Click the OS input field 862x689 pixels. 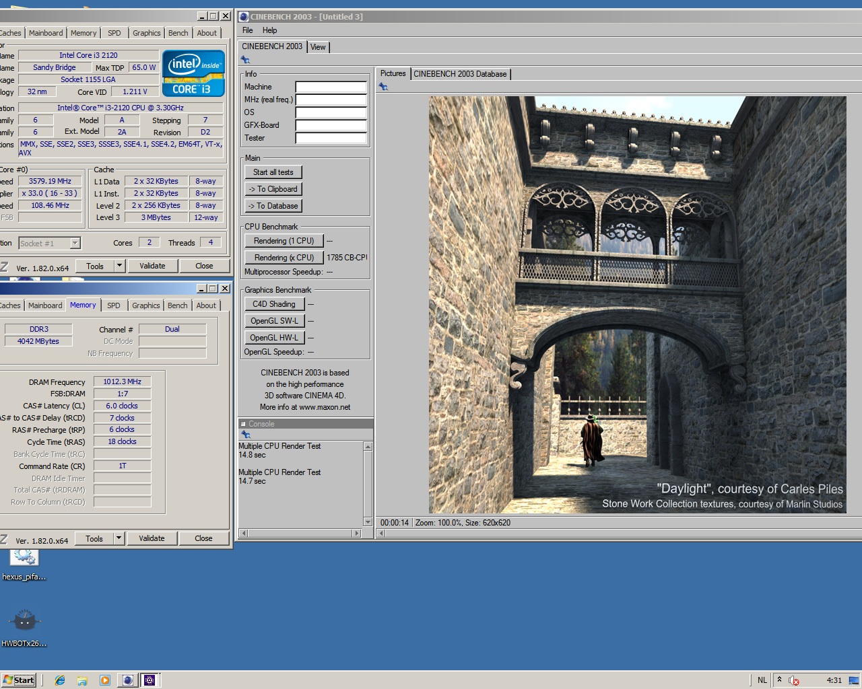[x=331, y=112]
